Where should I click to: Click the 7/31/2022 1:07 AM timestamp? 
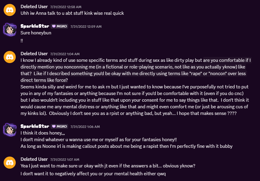pyautogui.click(x=65, y=160)
